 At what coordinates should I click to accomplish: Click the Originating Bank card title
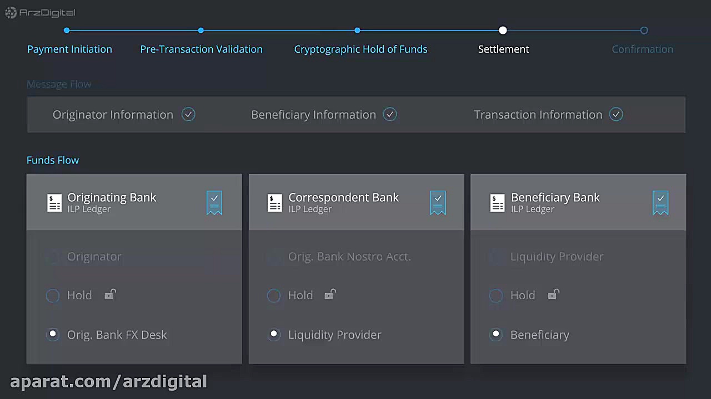point(112,197)
